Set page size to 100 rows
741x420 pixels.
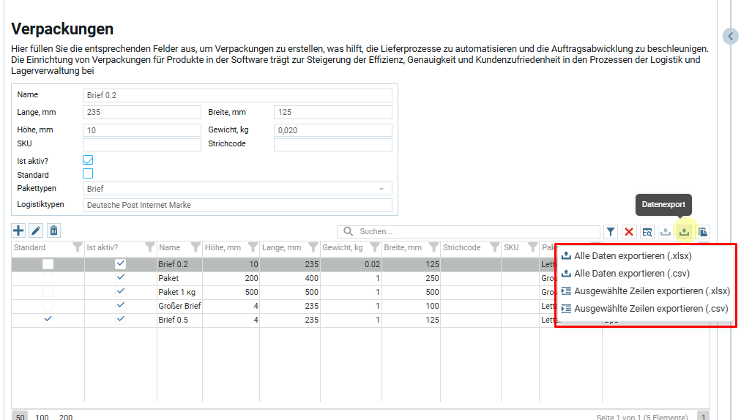(42, 417)
